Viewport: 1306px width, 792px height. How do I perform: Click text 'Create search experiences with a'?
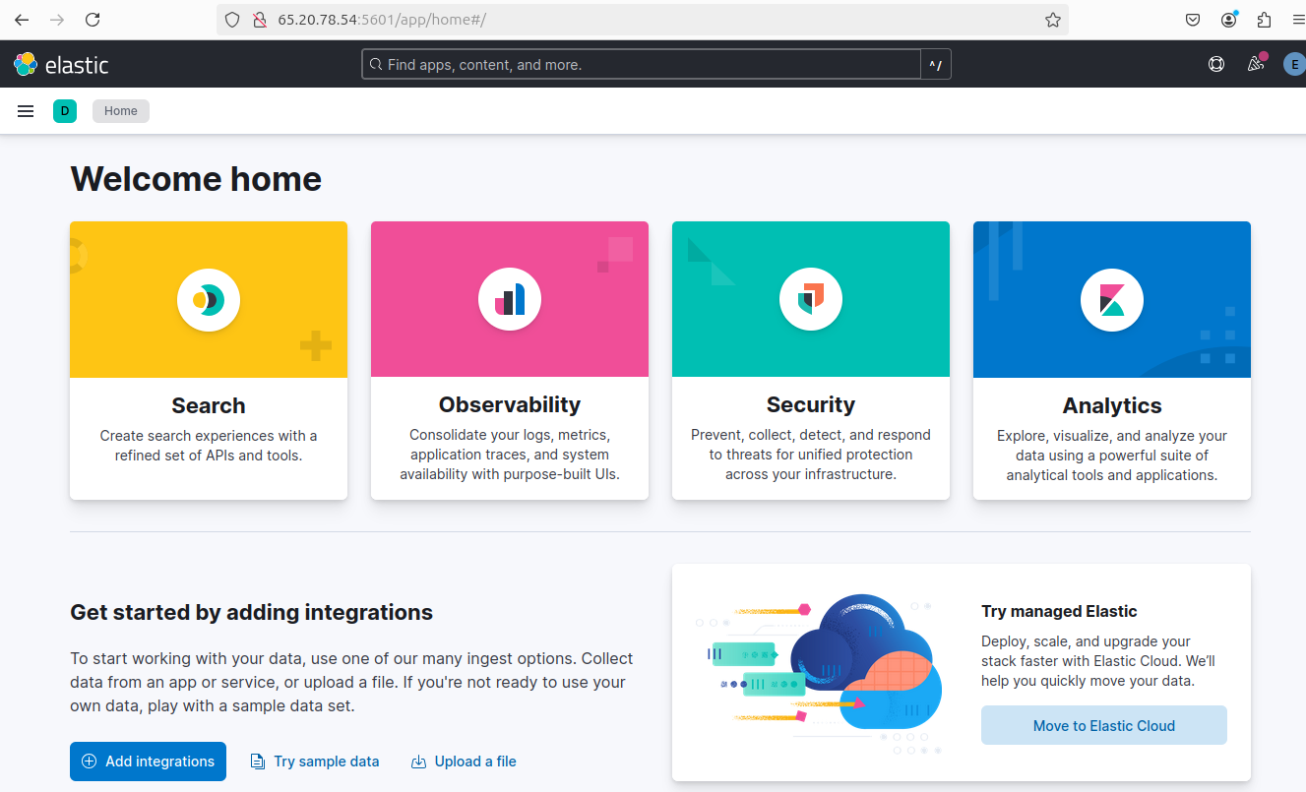tap(209, 436)
